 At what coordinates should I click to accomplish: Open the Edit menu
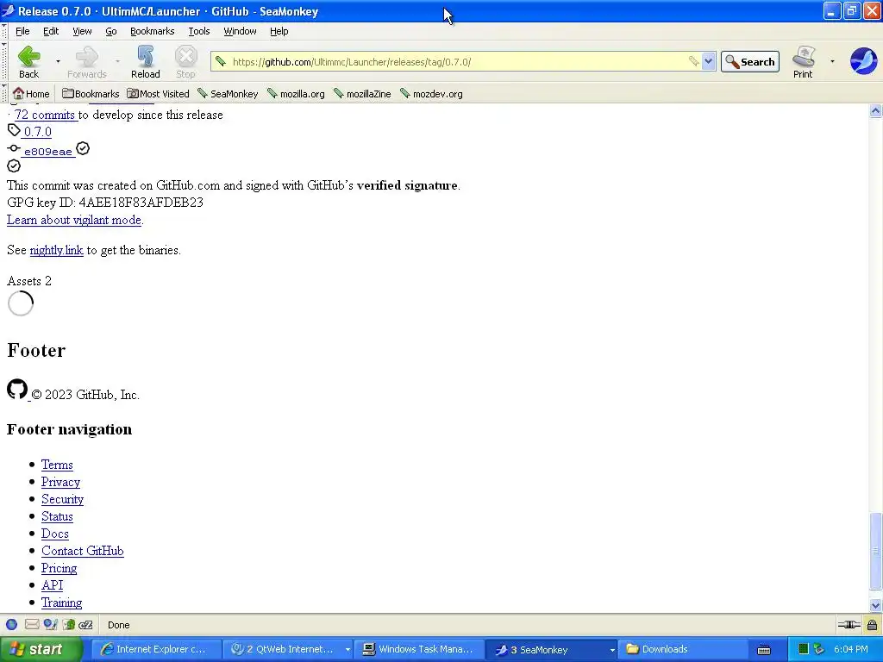coord(51,31)
